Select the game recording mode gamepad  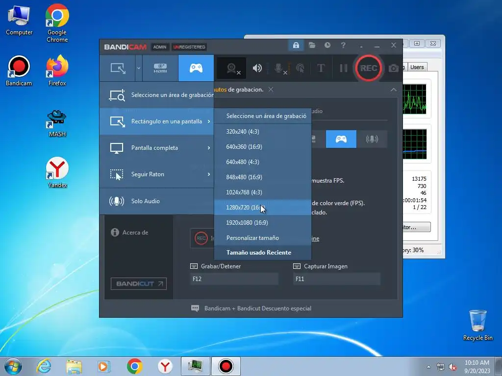click(196, 68)
